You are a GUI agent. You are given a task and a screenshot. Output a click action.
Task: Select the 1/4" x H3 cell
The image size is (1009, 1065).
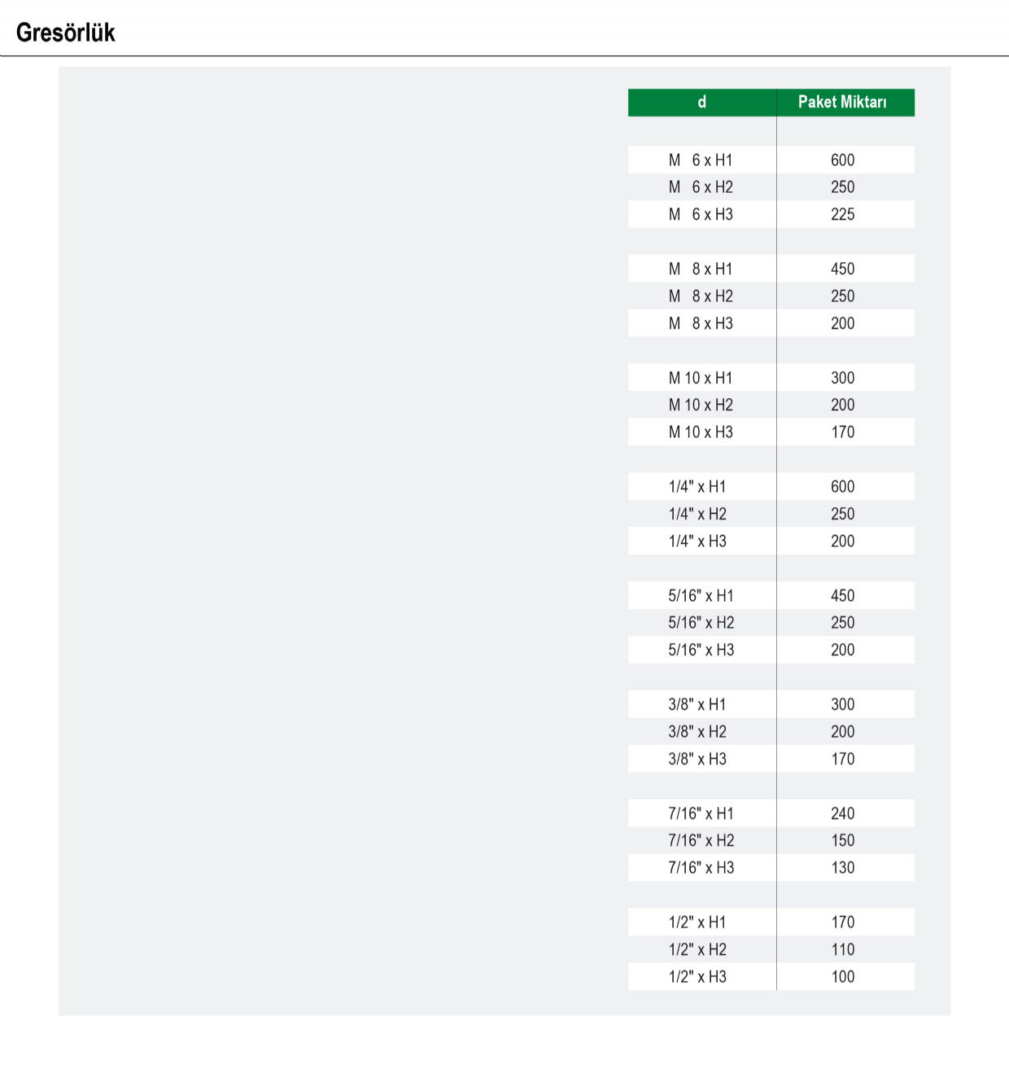tap(702, 541)
